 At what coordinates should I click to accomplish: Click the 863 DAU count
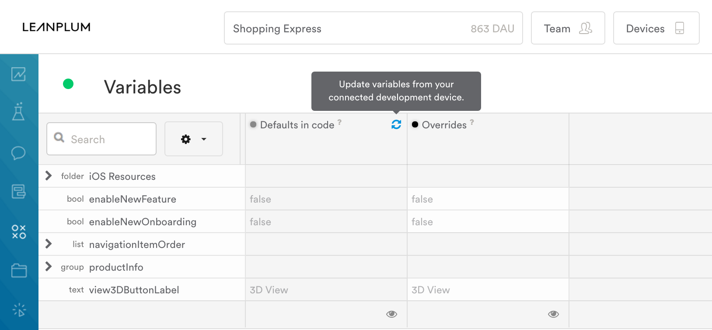(x=492, y=29)
